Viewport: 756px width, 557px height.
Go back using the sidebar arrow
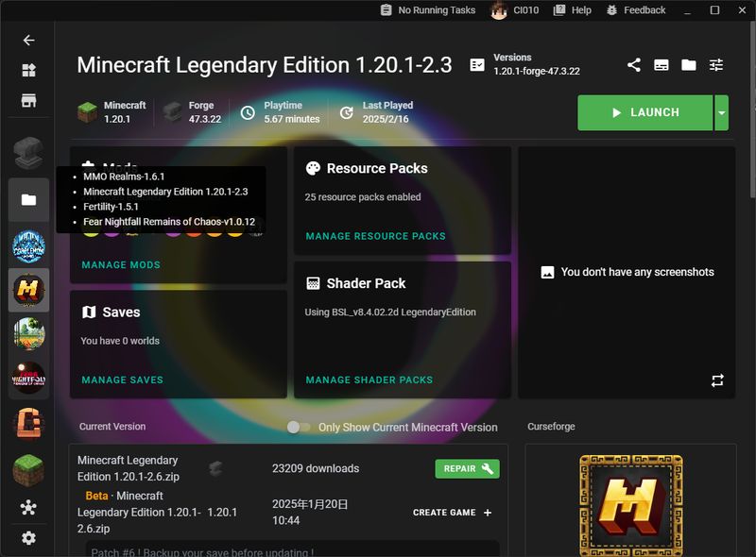tap(28, 41)
